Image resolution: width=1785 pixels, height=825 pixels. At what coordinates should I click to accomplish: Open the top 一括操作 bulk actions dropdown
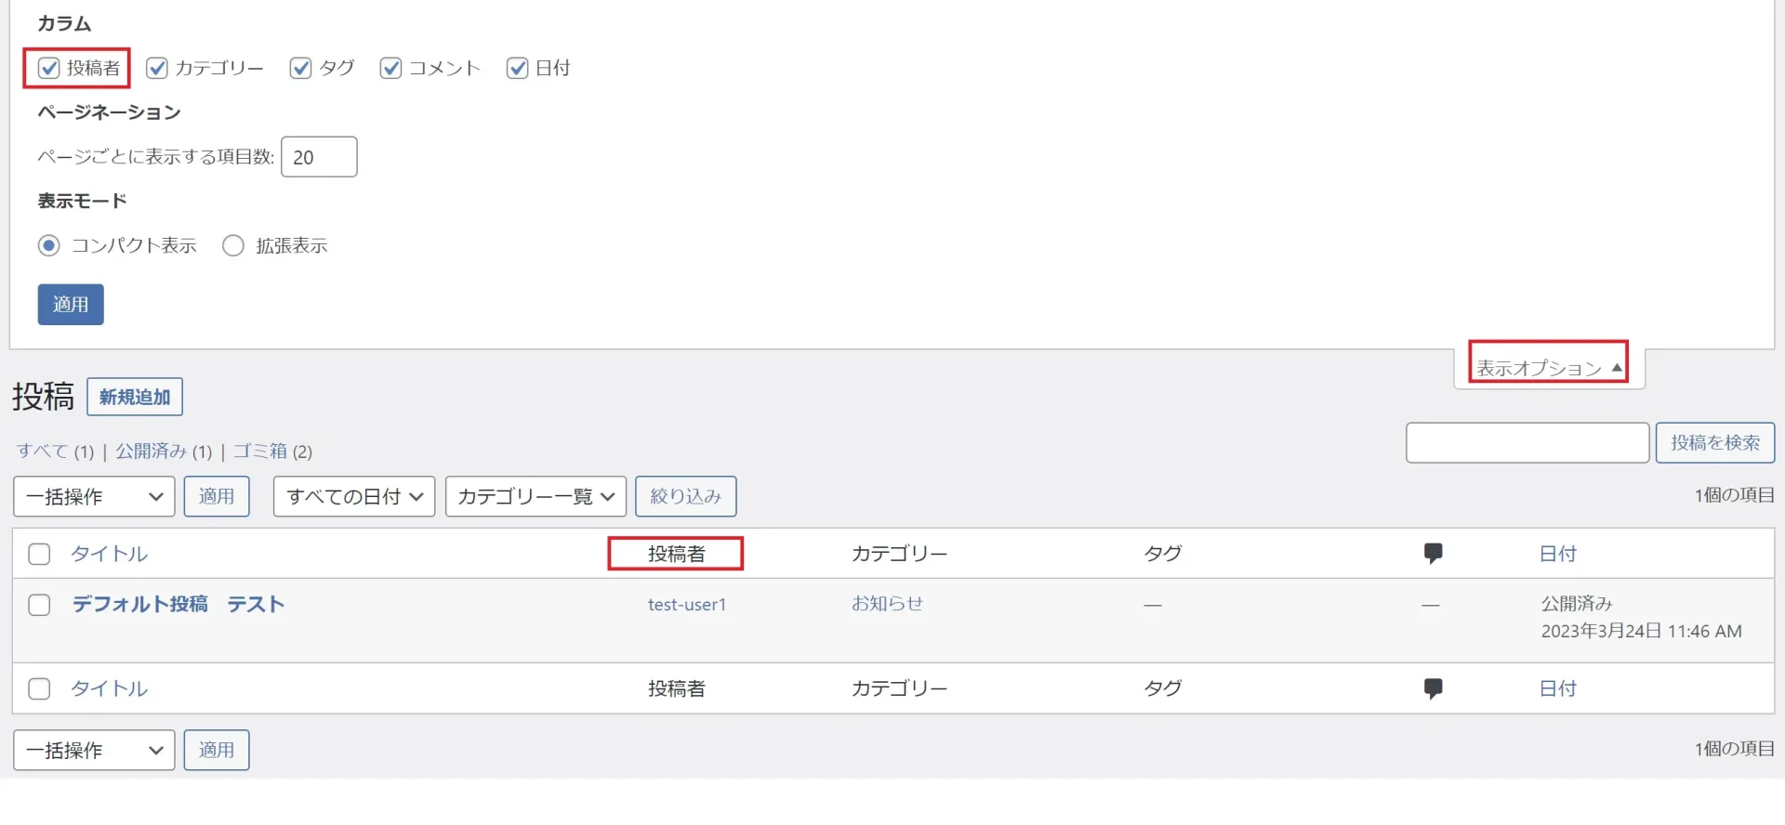(94, 496)
